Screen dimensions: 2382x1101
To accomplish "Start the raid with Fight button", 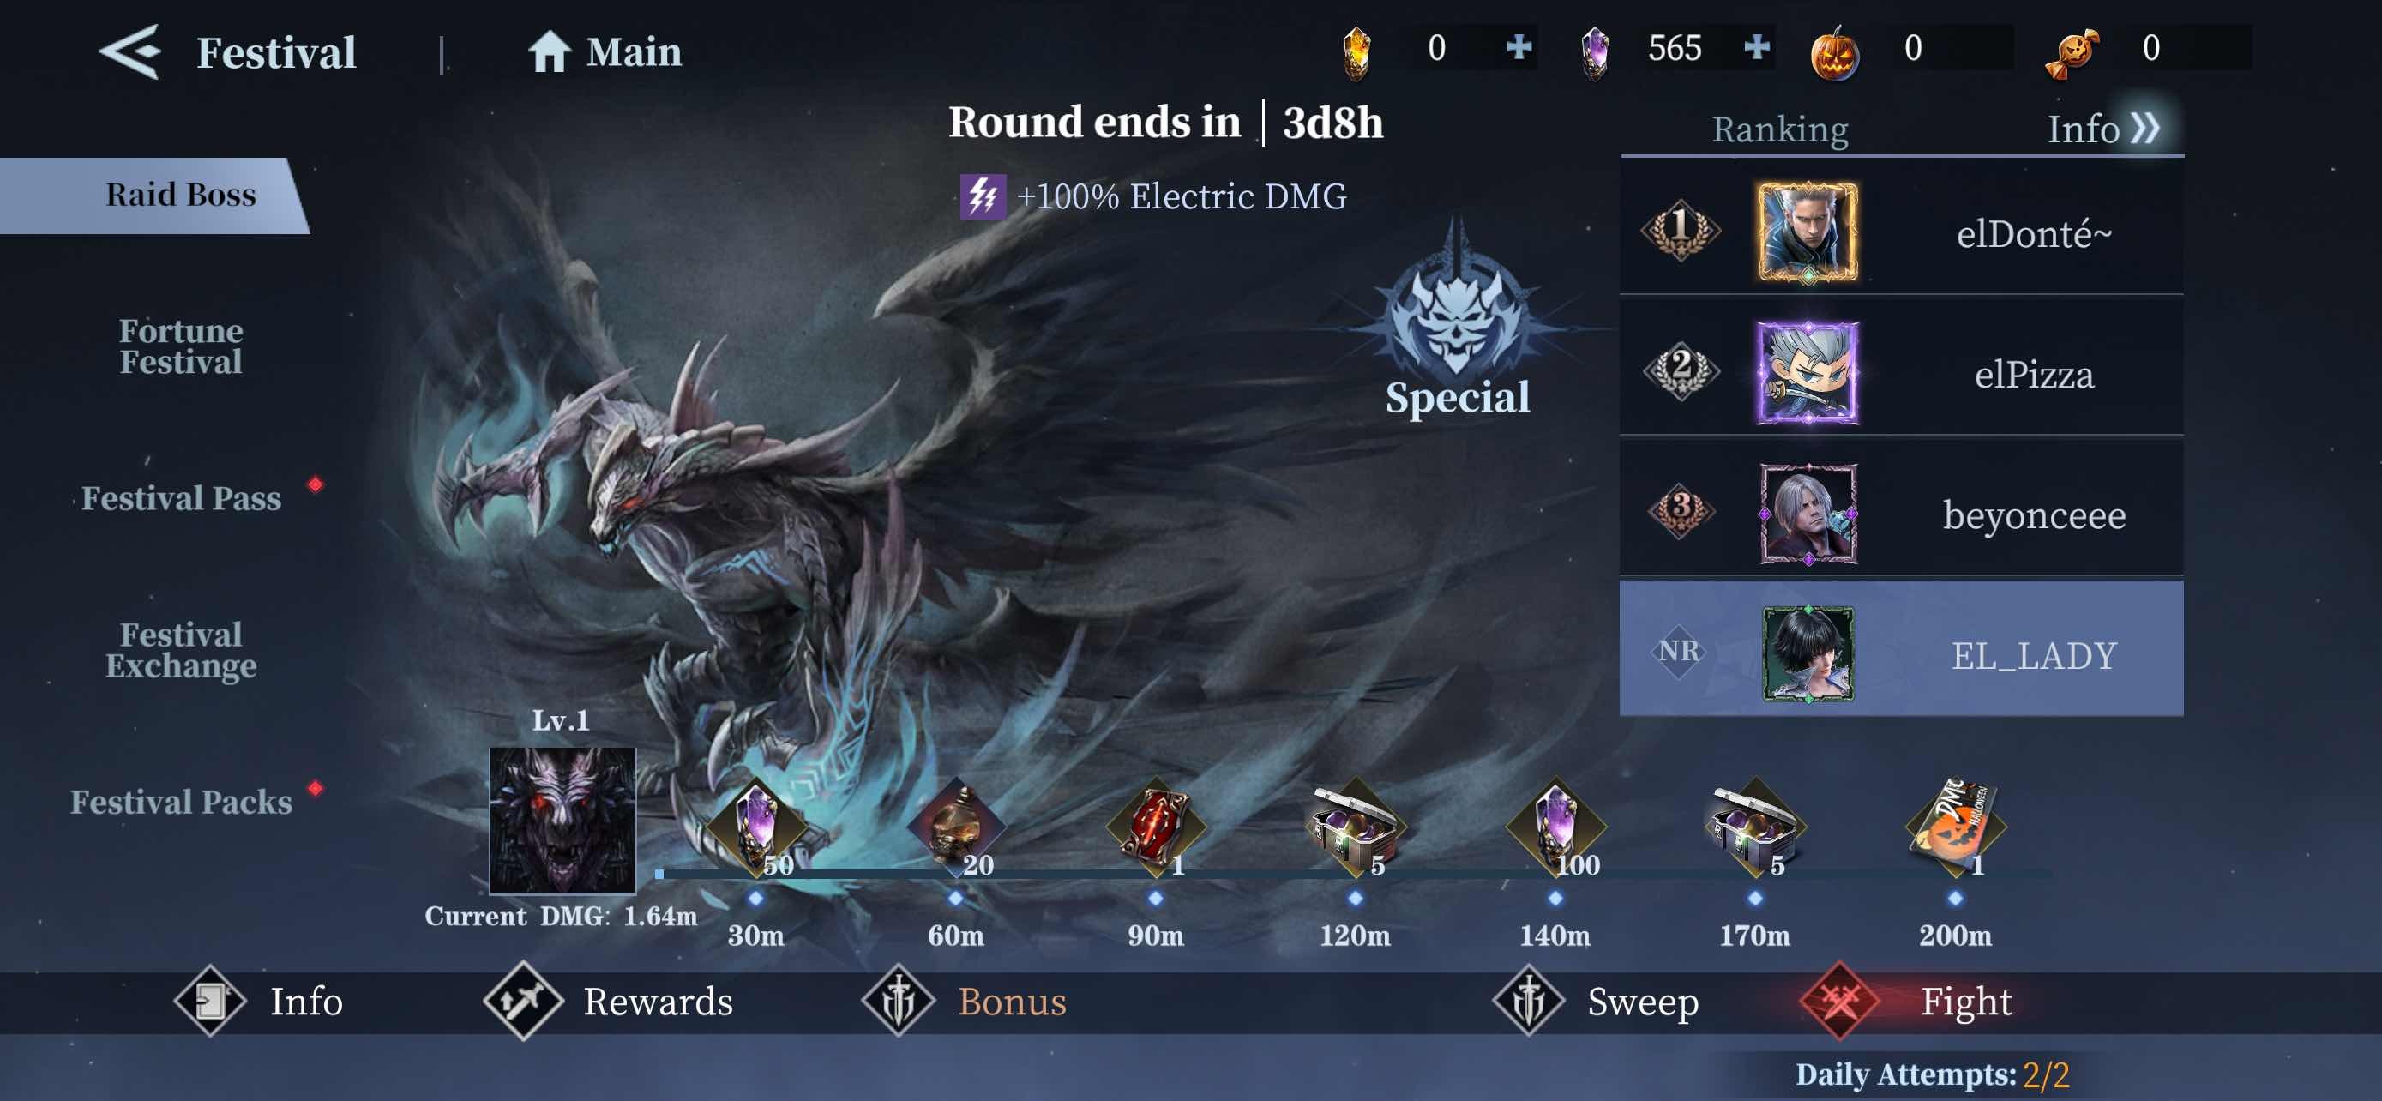I will [1908, 1002].
